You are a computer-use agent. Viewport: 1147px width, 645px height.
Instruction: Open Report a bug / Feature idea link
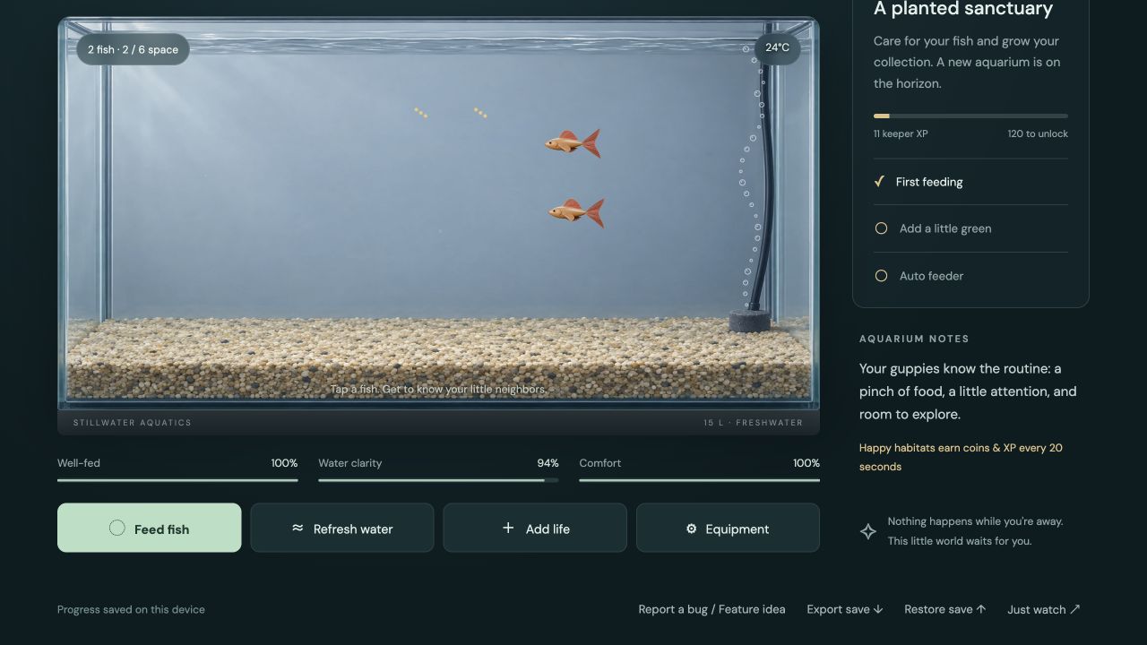pos(711,609)
